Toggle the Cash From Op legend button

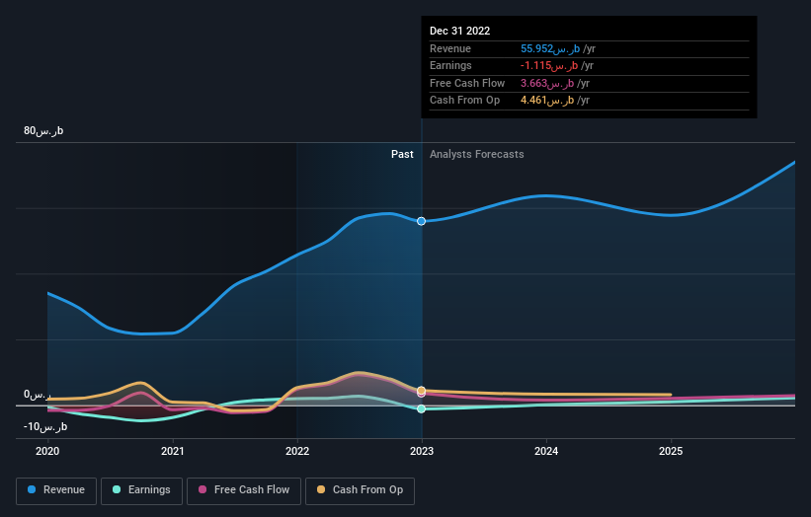pyautogui.click(x=360, y=490)
